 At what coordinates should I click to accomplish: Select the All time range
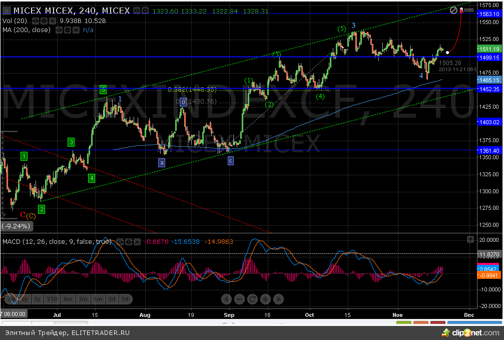[12, 299]
